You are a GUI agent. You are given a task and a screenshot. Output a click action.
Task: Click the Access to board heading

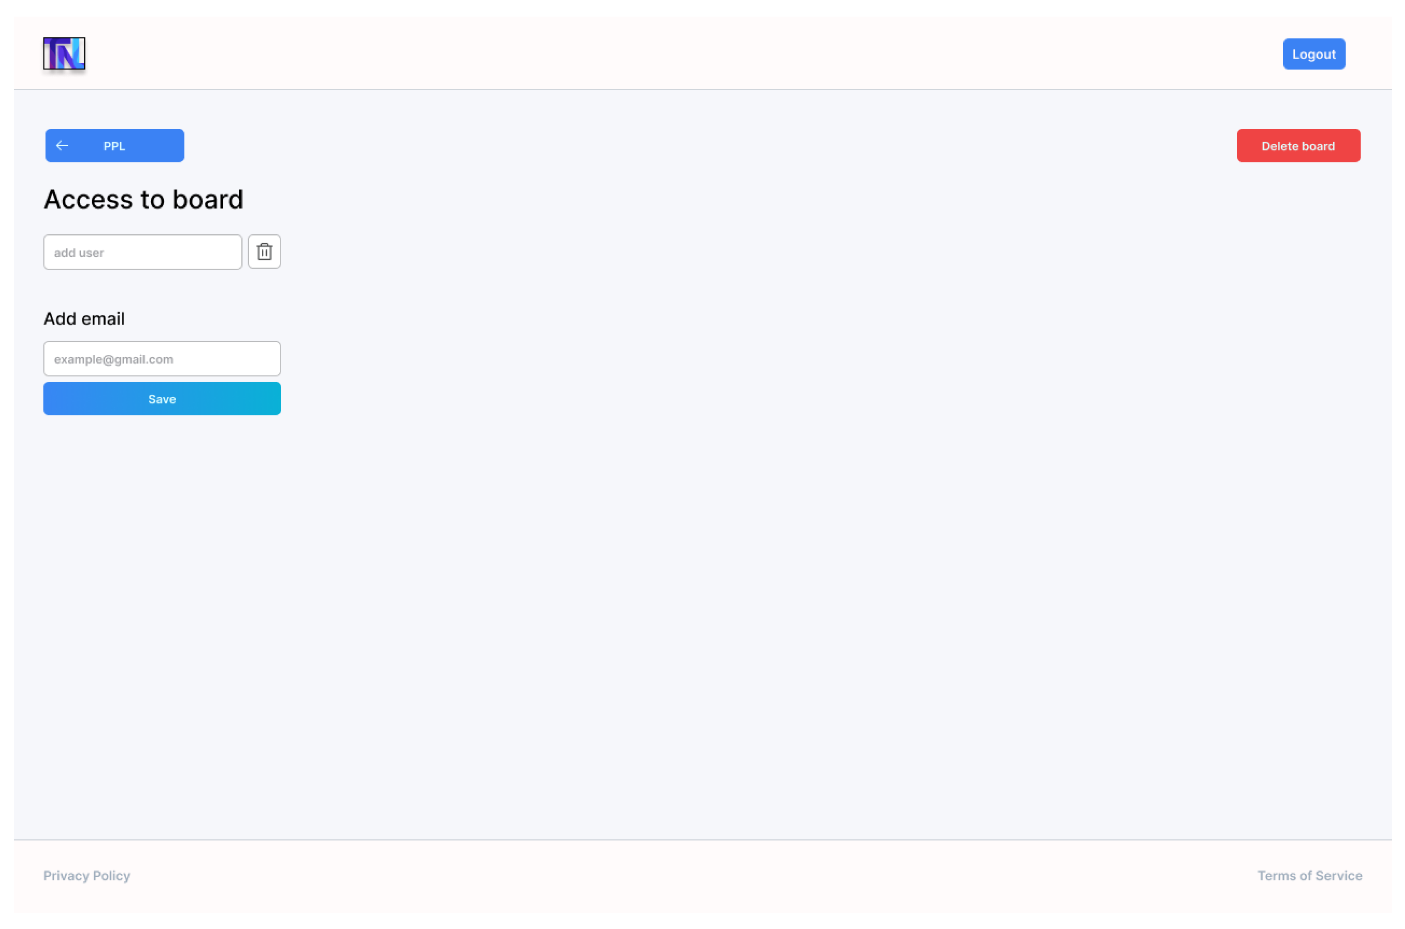143,200
